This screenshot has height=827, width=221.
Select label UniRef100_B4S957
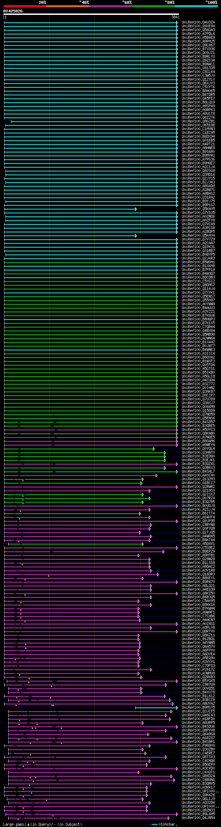[198, 422]
